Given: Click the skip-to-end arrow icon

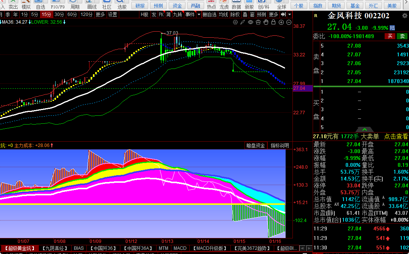Looking at the screenshot, I should tap(283, 14).
